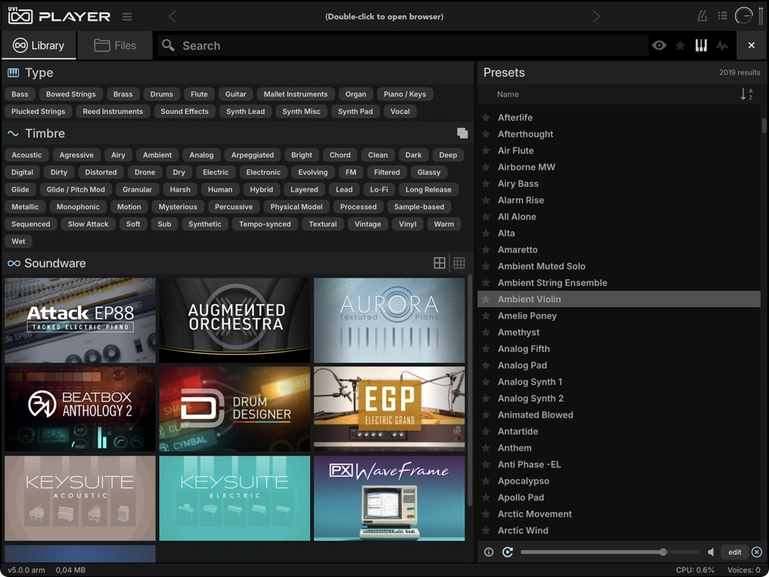Close the browser with X button
769x577 pixels.
coord(751,45)
